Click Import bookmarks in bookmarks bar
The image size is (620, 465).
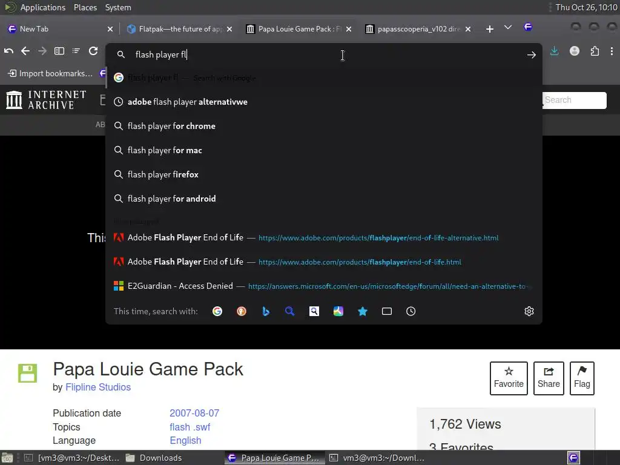50,73
